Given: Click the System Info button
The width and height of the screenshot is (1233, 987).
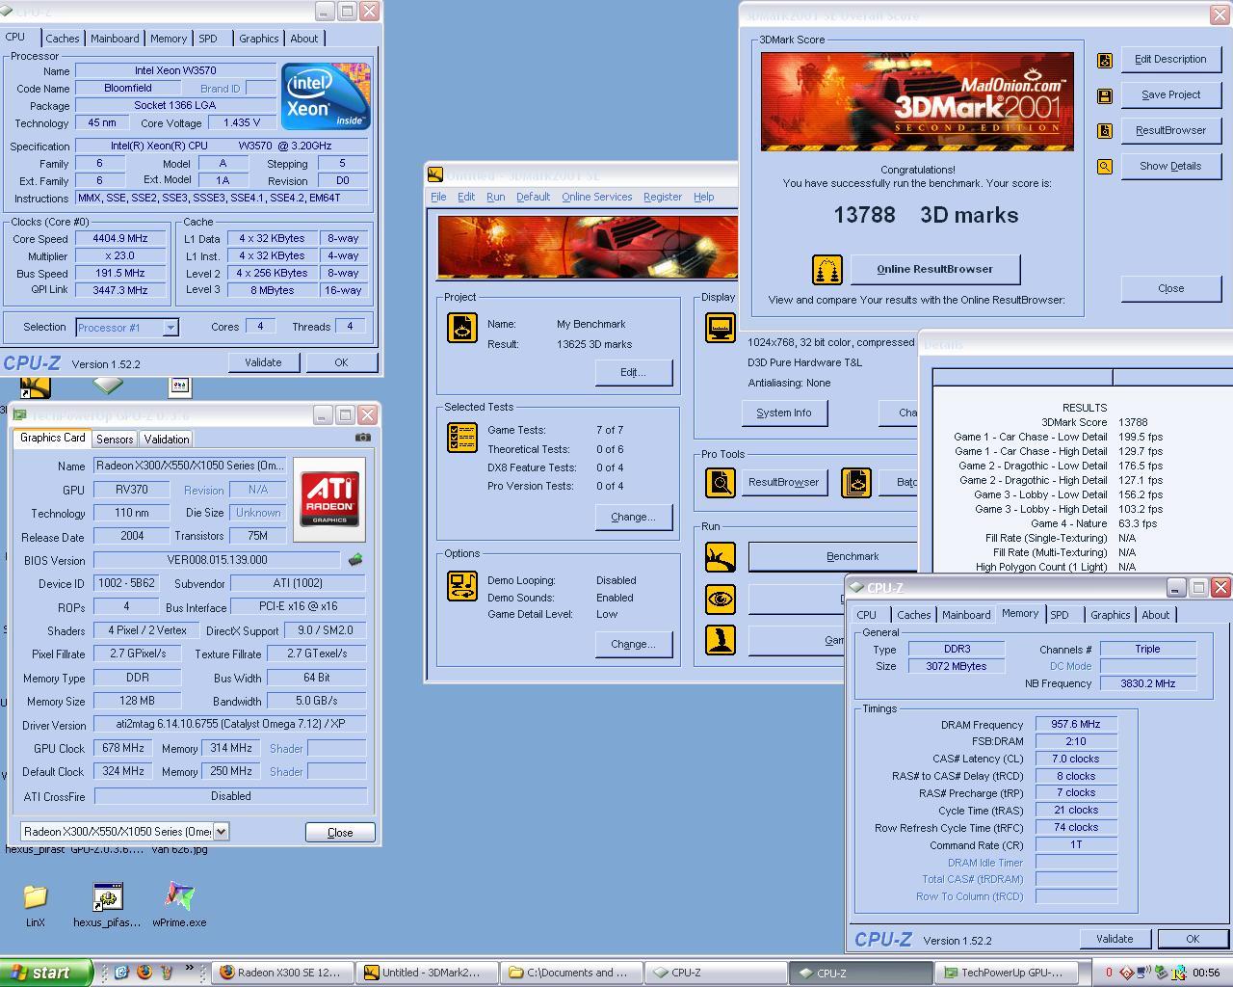Looking at the screenshot, I should [784, 413].
